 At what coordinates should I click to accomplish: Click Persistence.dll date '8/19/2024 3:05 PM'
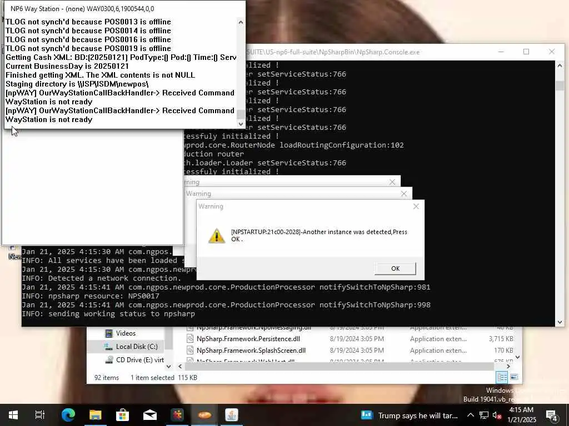357,339
